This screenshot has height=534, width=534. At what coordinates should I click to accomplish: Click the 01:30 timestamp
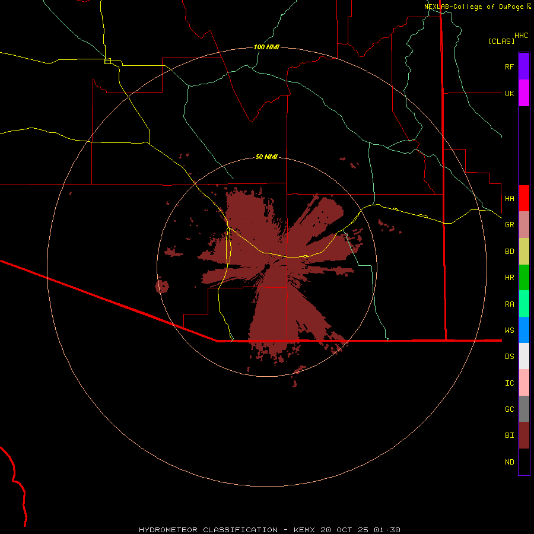[x=387, y=530]
